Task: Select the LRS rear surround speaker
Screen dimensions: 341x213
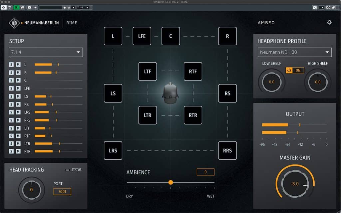Action: [x=113, y=151]
